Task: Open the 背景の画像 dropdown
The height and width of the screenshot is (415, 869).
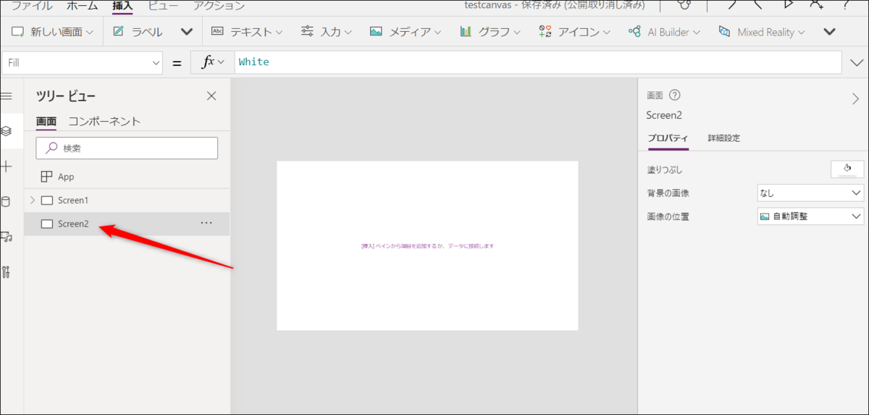Action: tap(810, 193)
